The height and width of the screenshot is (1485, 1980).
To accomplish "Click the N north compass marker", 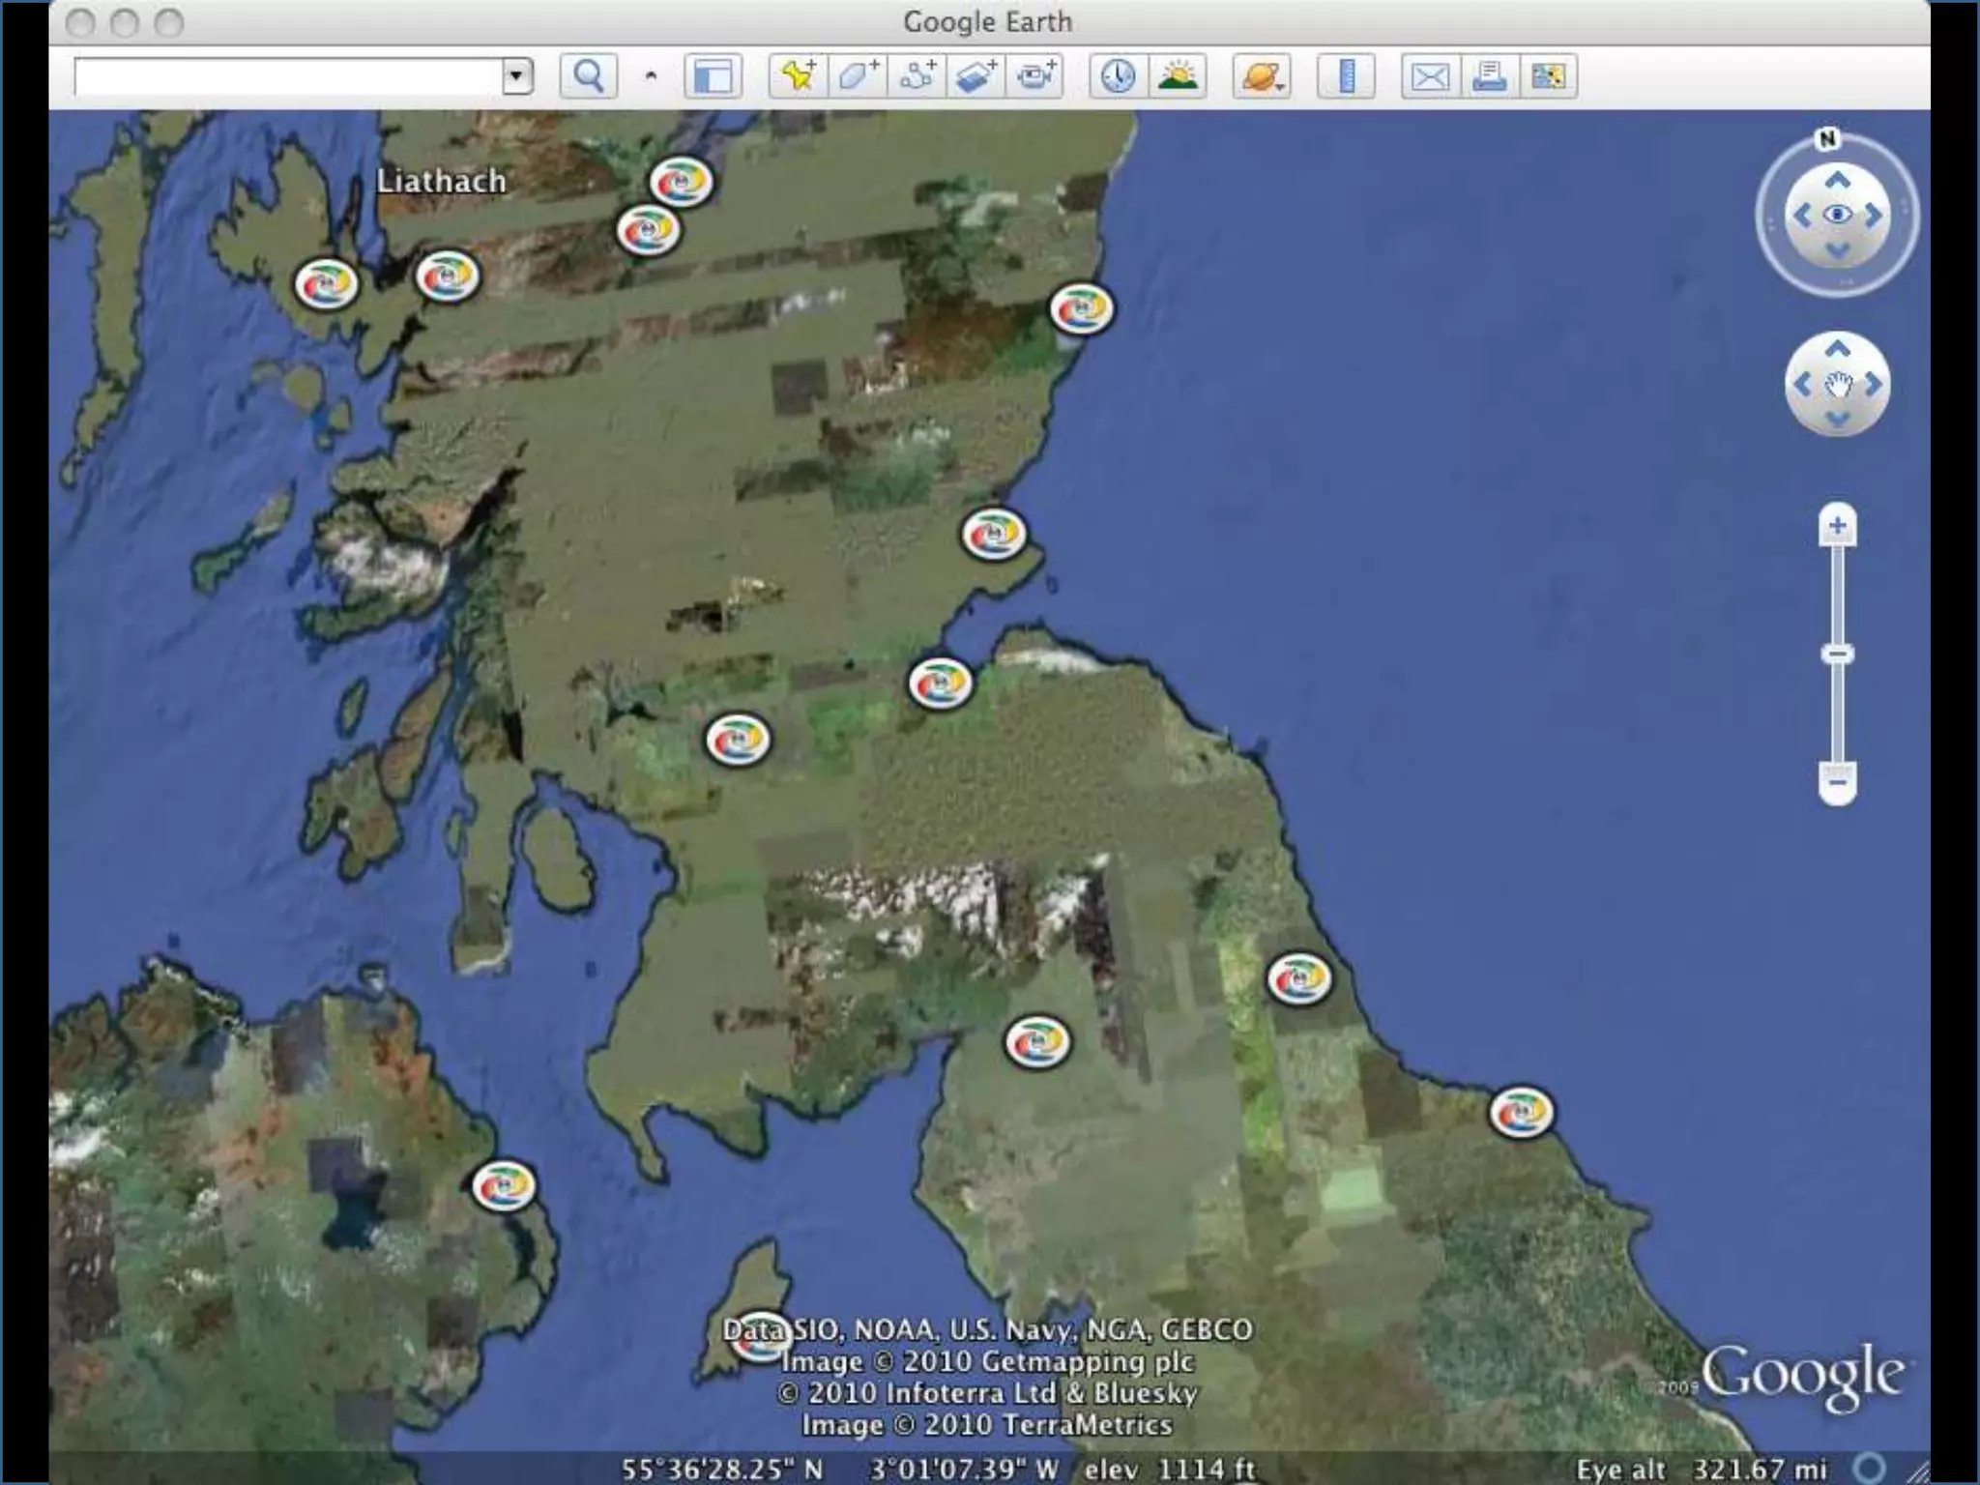I will (x=1826, y=139).
